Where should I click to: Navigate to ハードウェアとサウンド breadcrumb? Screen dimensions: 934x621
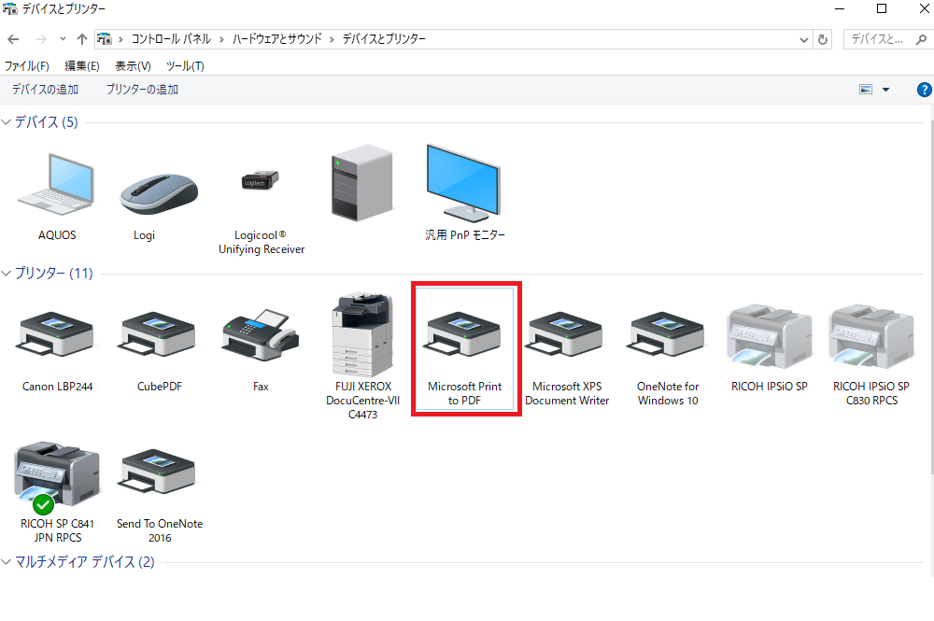pos(277,39)
